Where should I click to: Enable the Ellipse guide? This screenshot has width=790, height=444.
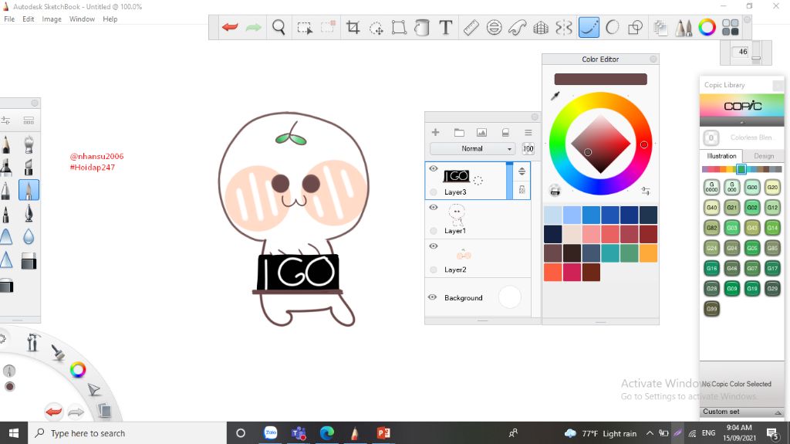(494, 27)
